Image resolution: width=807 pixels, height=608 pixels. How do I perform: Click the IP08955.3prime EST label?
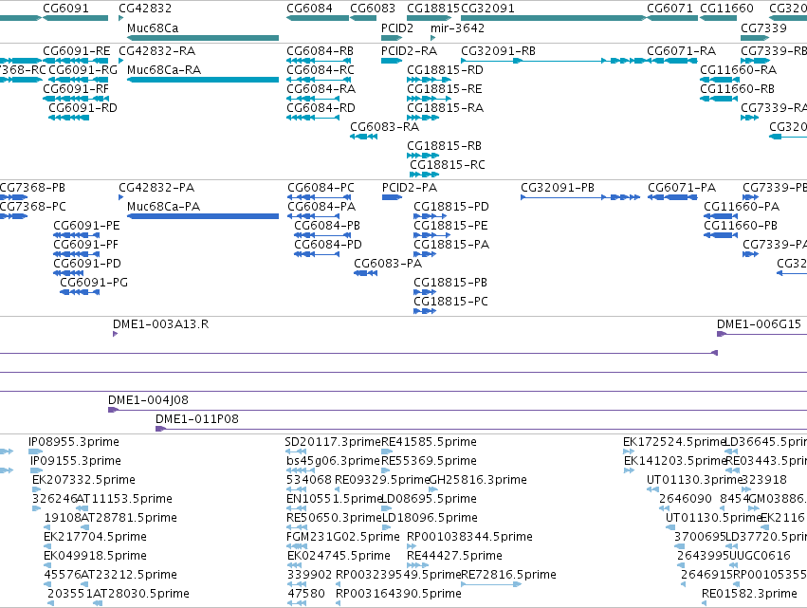[x=74, y=442]
